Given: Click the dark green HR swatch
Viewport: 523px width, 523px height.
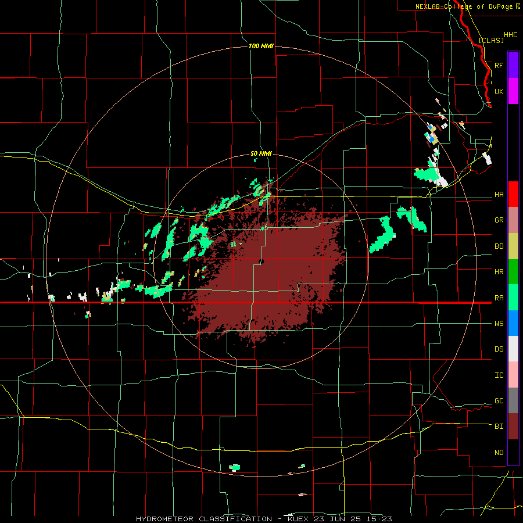Looking at the screenshot, I should [x=513, y=271].
